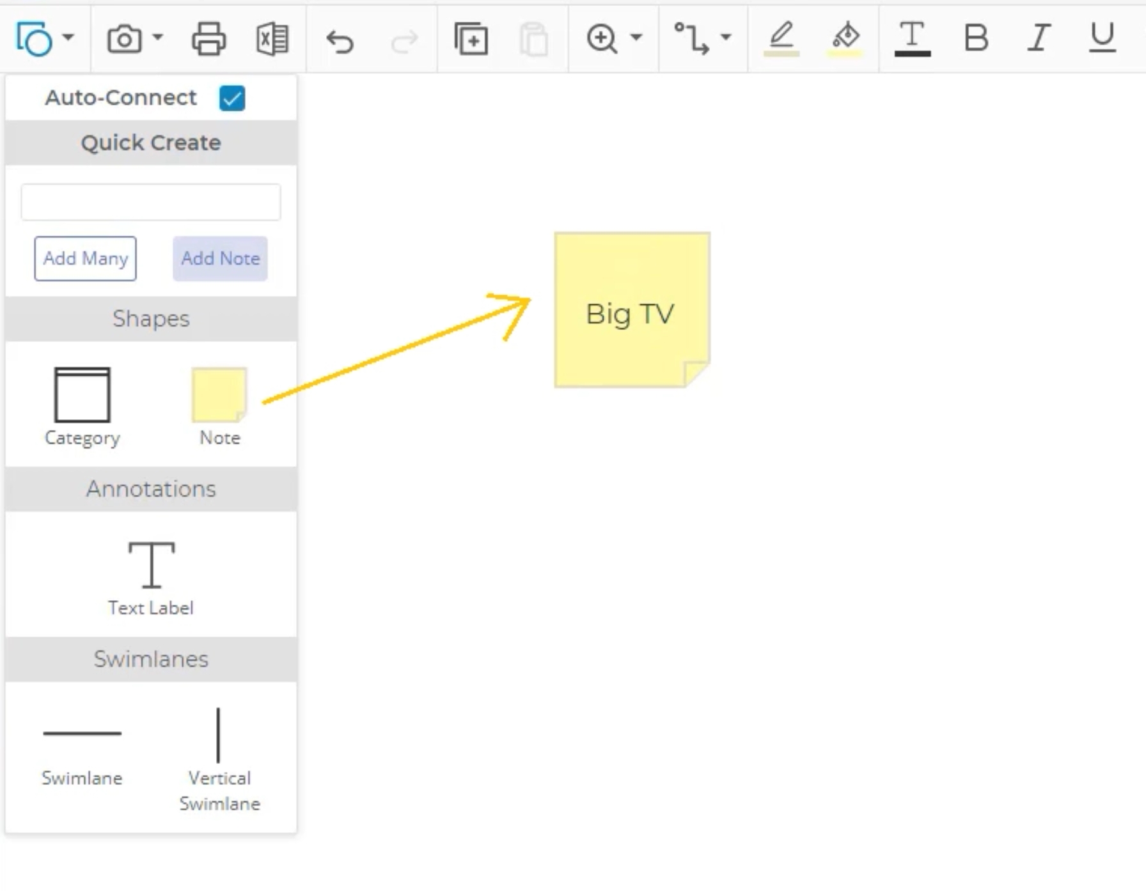Open the fill color bucket tool
The height and width of the screenshot is (891, 1146).
tap(845, 38)
